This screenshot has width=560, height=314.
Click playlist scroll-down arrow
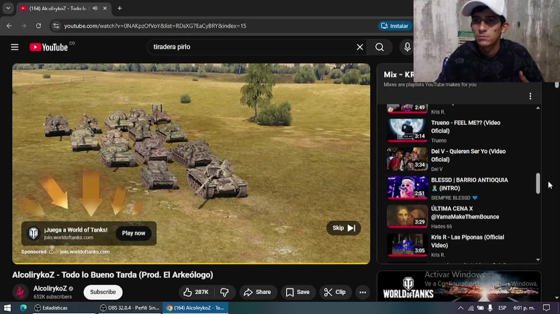(x=538, y=260)
